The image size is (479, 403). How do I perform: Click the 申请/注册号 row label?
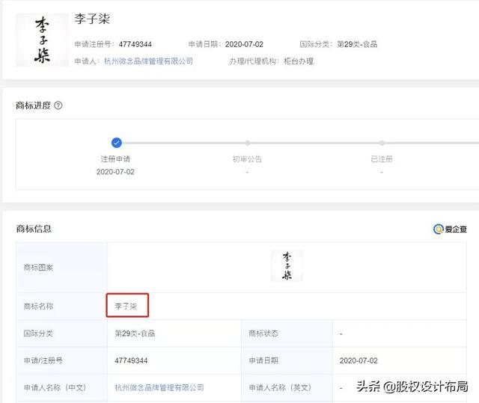43,360
